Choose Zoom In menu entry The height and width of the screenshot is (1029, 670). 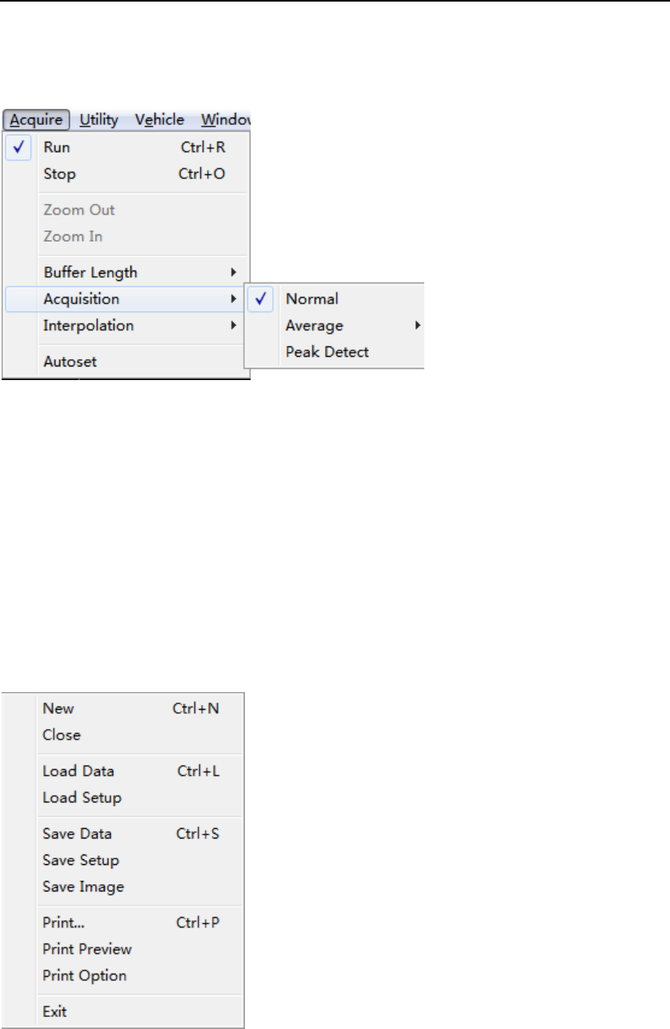point(127,236)
